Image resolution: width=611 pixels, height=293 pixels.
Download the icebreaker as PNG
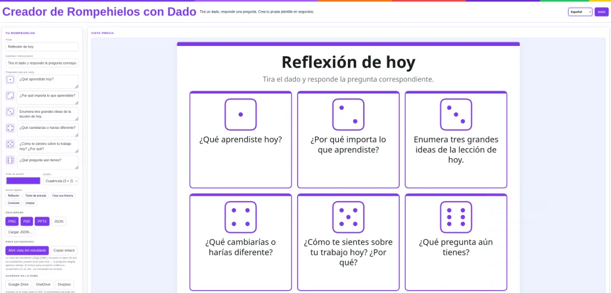click(12, 221)
